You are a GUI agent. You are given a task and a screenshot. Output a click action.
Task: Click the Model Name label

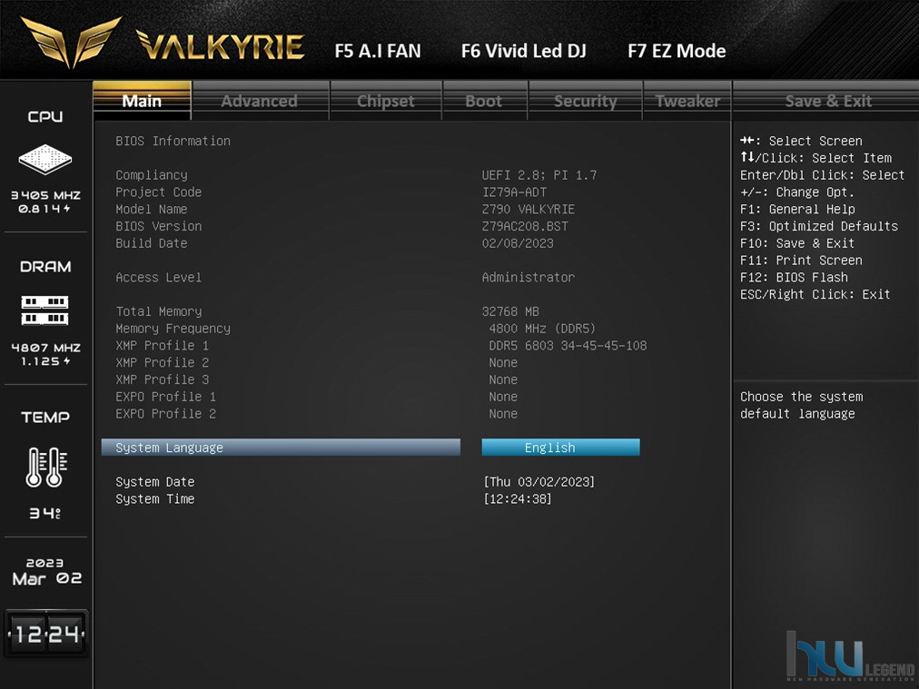pyautogui.click(x=152, y=209)
